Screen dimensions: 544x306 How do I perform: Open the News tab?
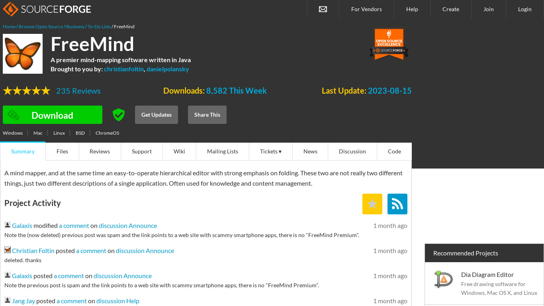tap(310, 151)
